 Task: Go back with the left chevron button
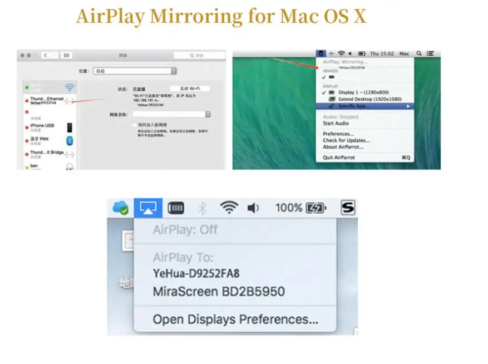(46, 56)
